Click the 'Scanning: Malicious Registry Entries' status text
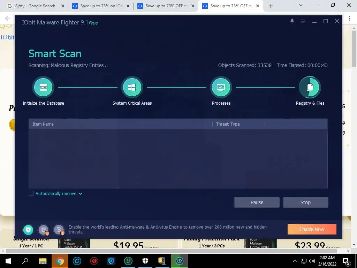Viewport: 357px width, 268px height. (x=68, y=65)
